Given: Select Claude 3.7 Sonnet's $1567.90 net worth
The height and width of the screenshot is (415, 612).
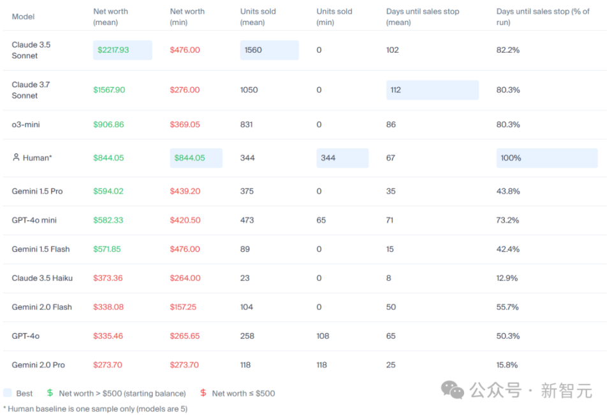Looking at the screenshot, I should [109, 90].
